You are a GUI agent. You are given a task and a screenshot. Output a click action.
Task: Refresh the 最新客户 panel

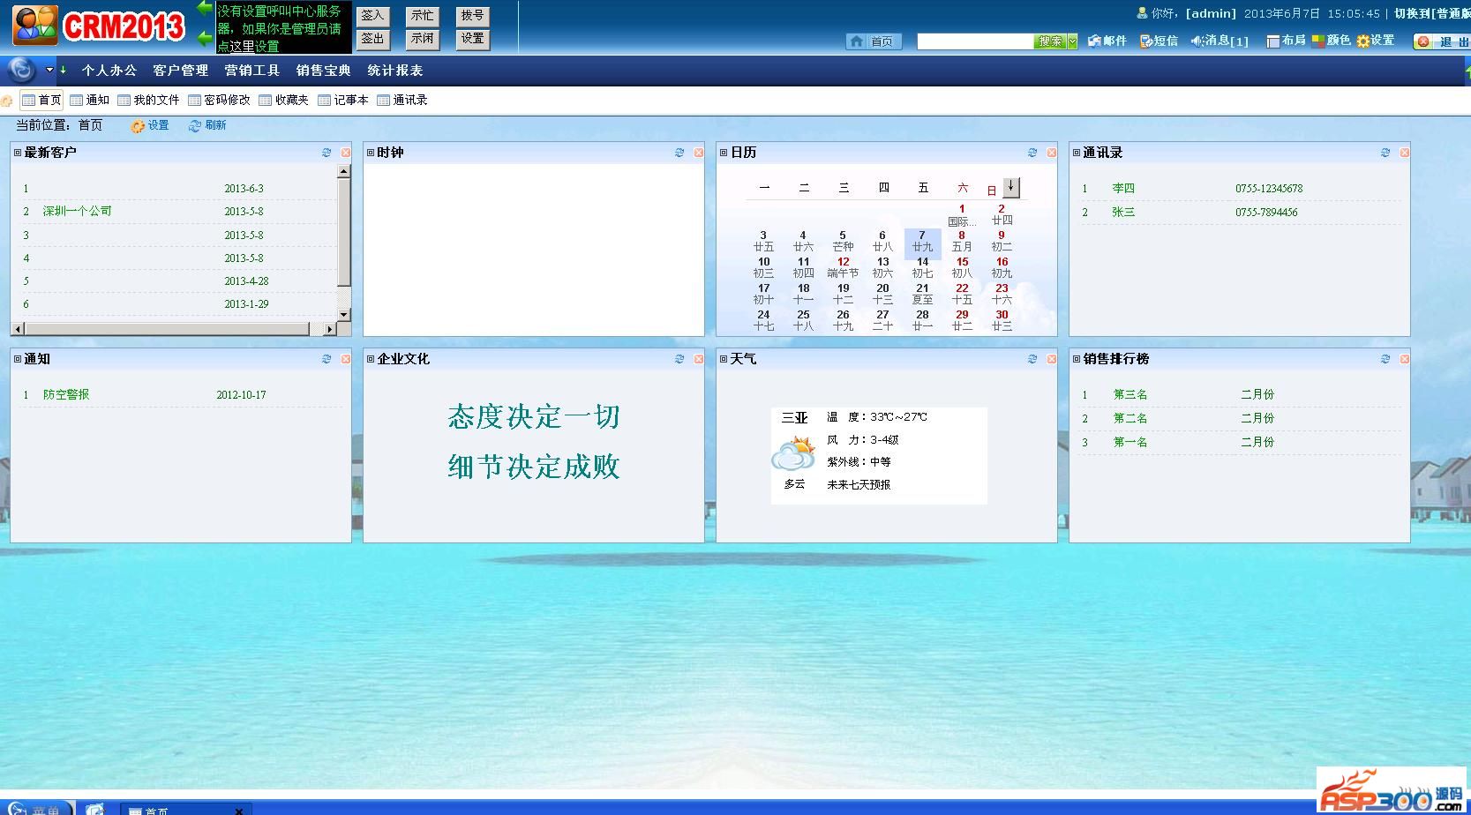[x=326, y=153]
